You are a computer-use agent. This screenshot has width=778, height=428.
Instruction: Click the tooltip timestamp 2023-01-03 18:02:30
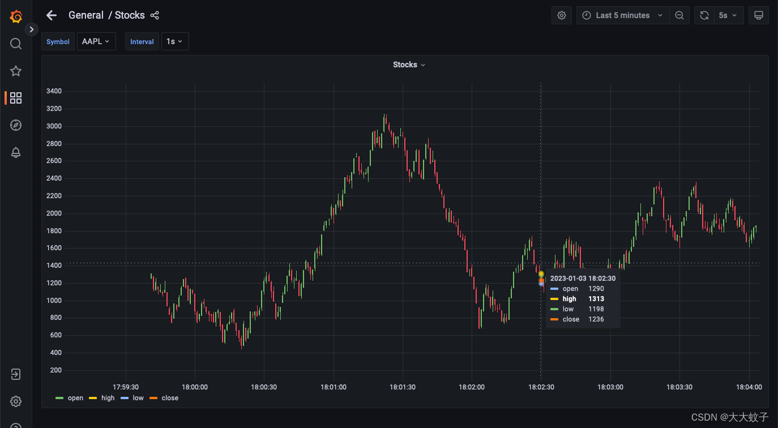583,279
